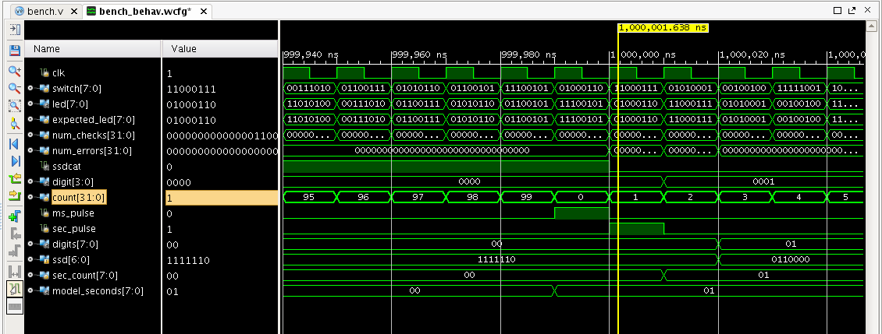
Task: Select the num_errors[31:0] signal name
Action: click(91, 151)
